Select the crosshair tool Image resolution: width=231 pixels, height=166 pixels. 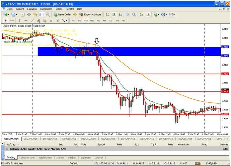pyautogui.click(x=12, y=21)
